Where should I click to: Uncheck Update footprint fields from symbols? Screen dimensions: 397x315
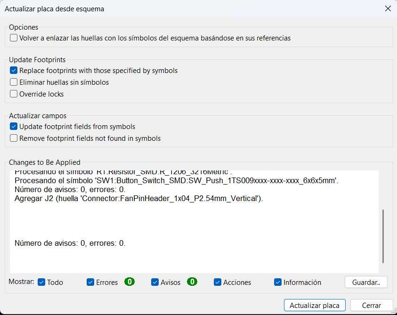pyautogui.click(x=14, y=127)
